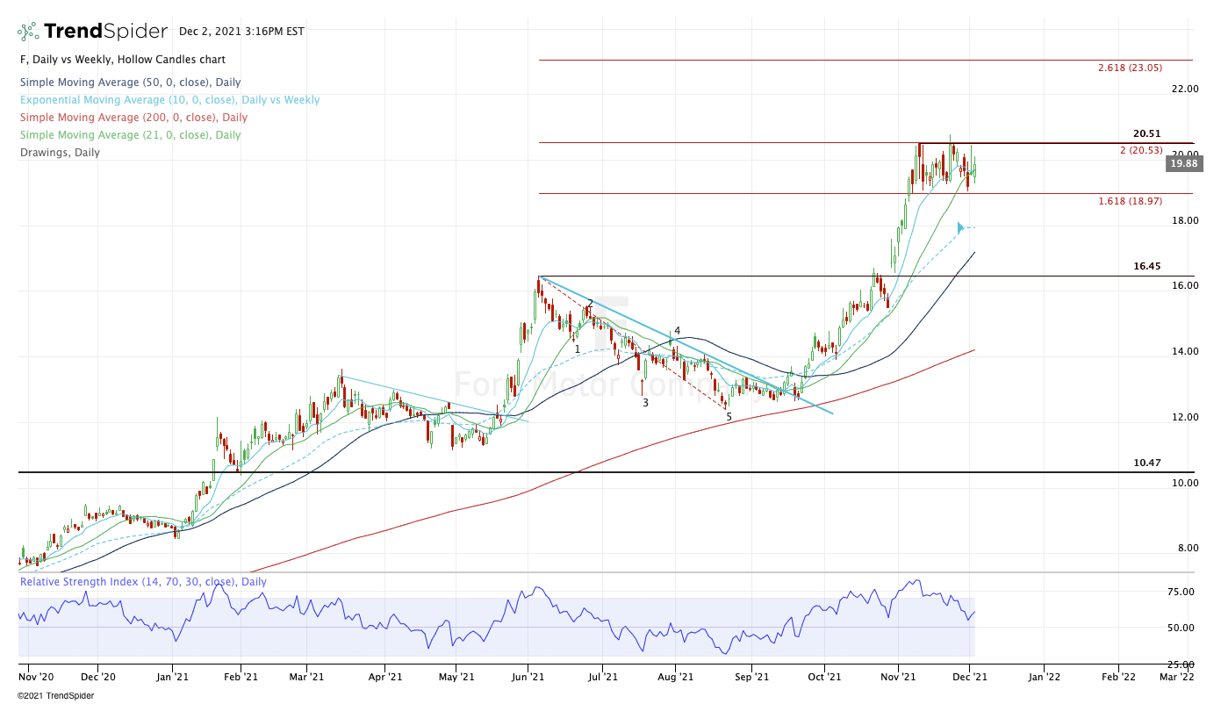Click the TrendSpider spider logo icon

(28, 32)
